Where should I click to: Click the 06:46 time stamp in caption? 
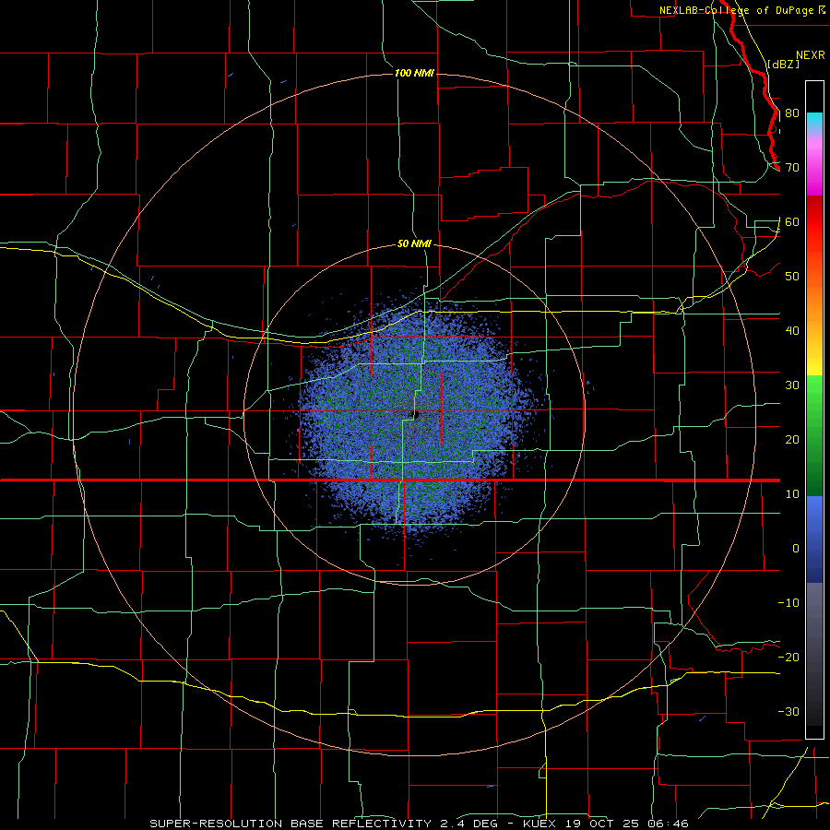pos(669,824)
